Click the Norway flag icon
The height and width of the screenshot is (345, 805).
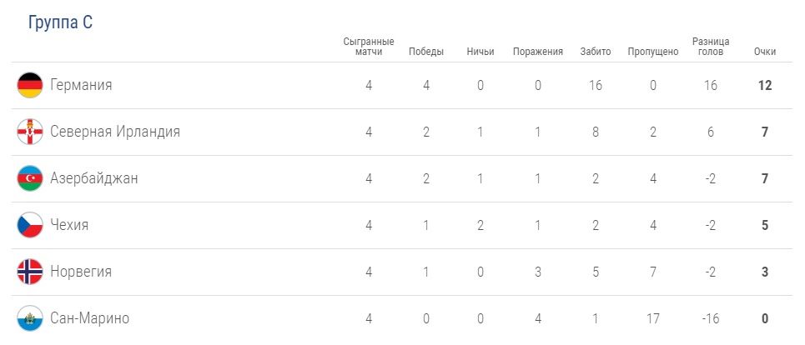[x=30, y=272]
